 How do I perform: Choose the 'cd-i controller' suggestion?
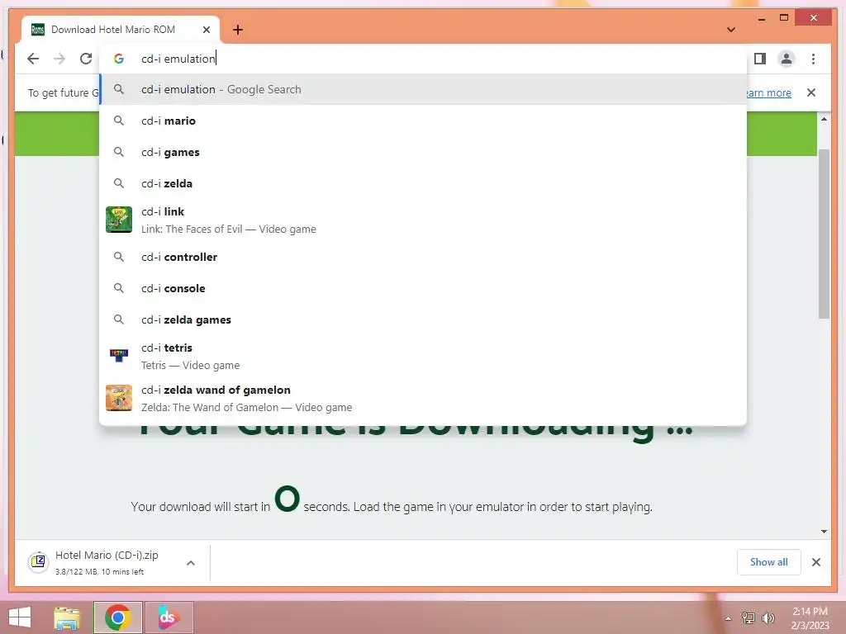pyautogui.click(x=423, y=258)
